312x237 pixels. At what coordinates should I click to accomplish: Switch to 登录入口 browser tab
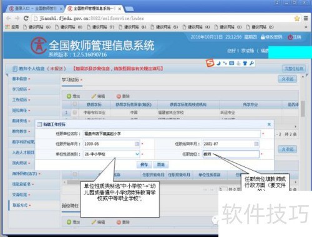pyautogui.click(x=36, y=9)
